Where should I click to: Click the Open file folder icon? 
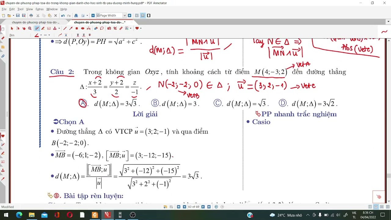[x=9, y=16]
